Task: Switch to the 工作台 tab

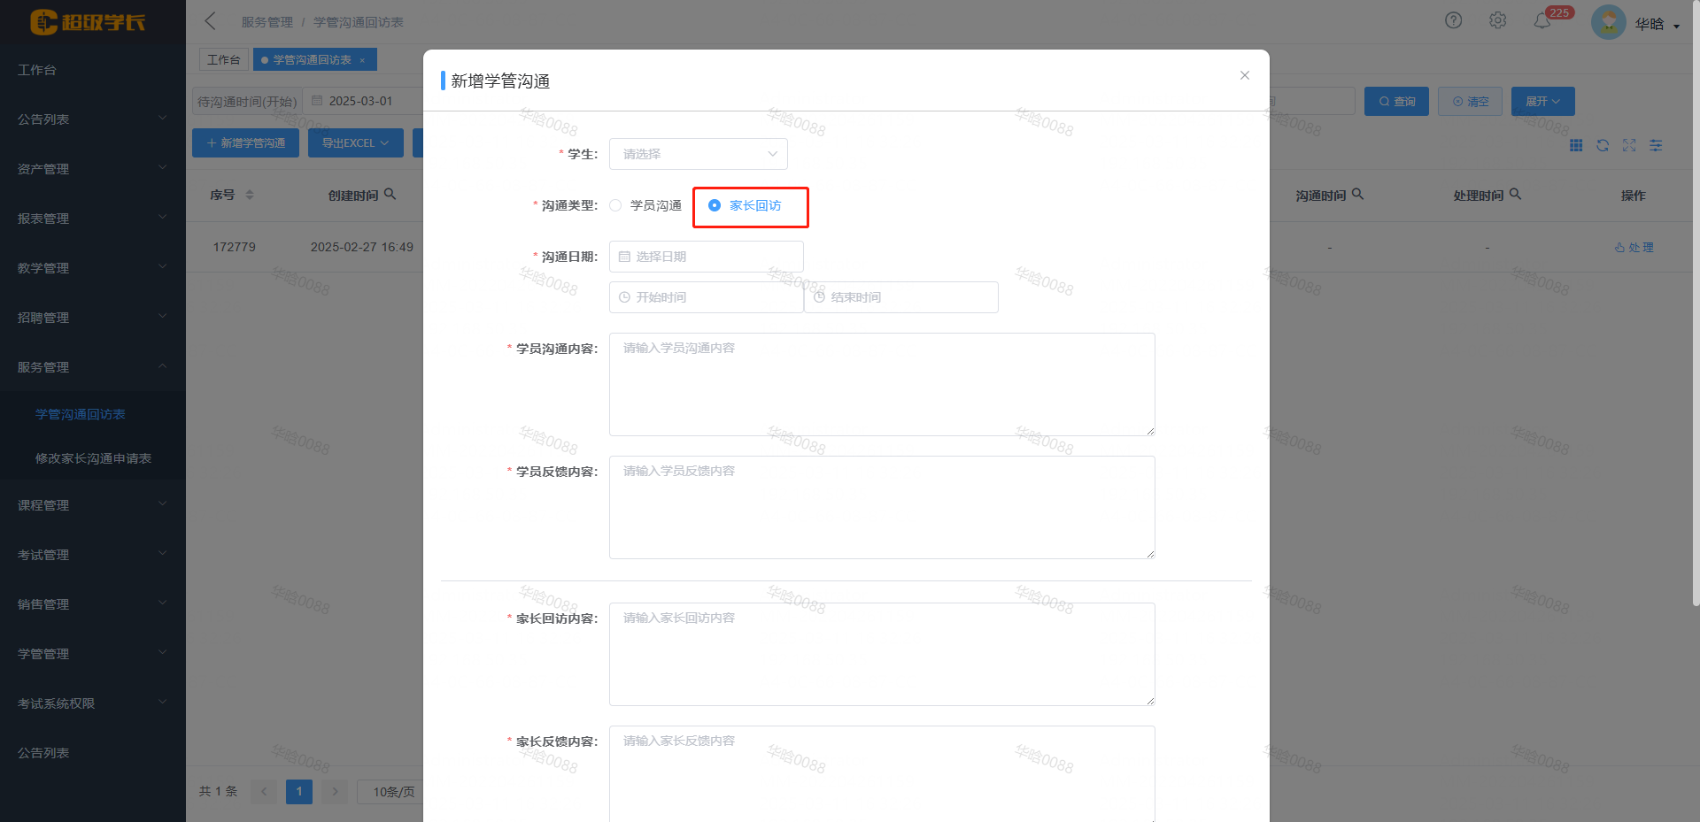Action: 223,59
